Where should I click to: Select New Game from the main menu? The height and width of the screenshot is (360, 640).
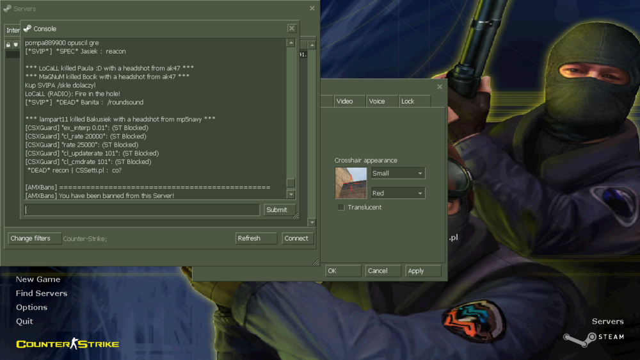[38, 279]
